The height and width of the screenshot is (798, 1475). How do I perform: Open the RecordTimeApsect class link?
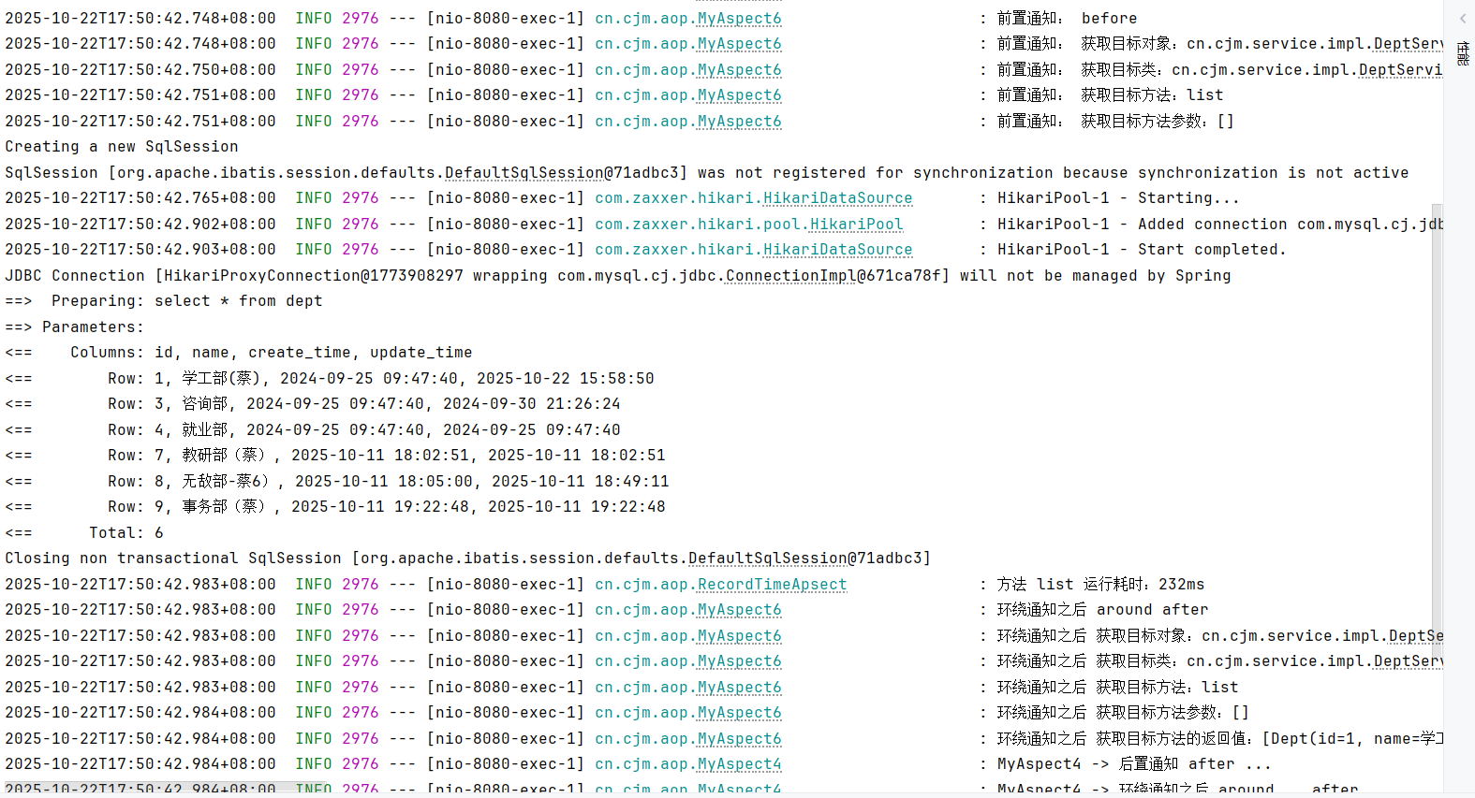coord(772,585)
